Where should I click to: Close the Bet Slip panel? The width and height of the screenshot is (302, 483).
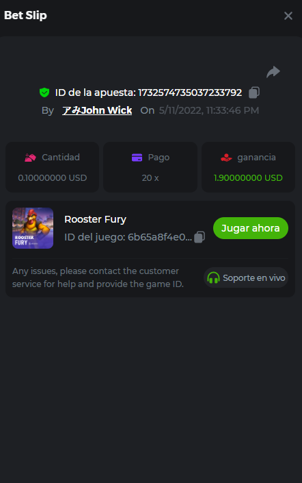coord(288,16)
